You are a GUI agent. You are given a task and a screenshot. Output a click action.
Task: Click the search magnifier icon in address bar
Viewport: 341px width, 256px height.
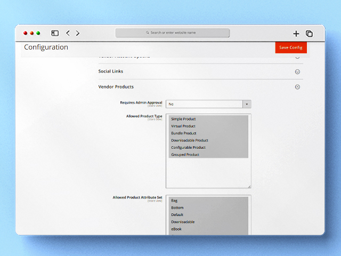click(148, 33)
